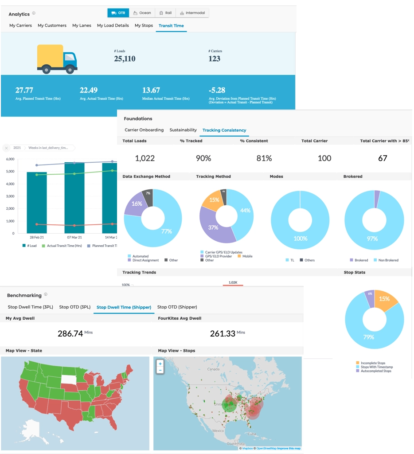
Task: Zoom in on the stops map
Action: (x=160, y=364)
